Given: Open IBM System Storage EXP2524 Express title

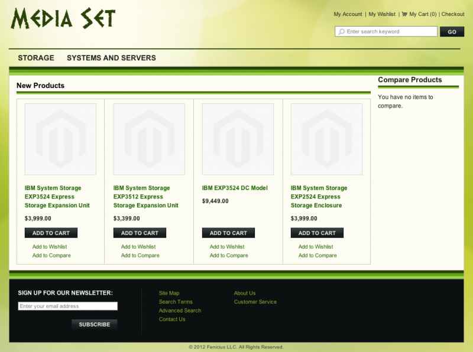Looking at the screenshot, I should pos(319,197).
